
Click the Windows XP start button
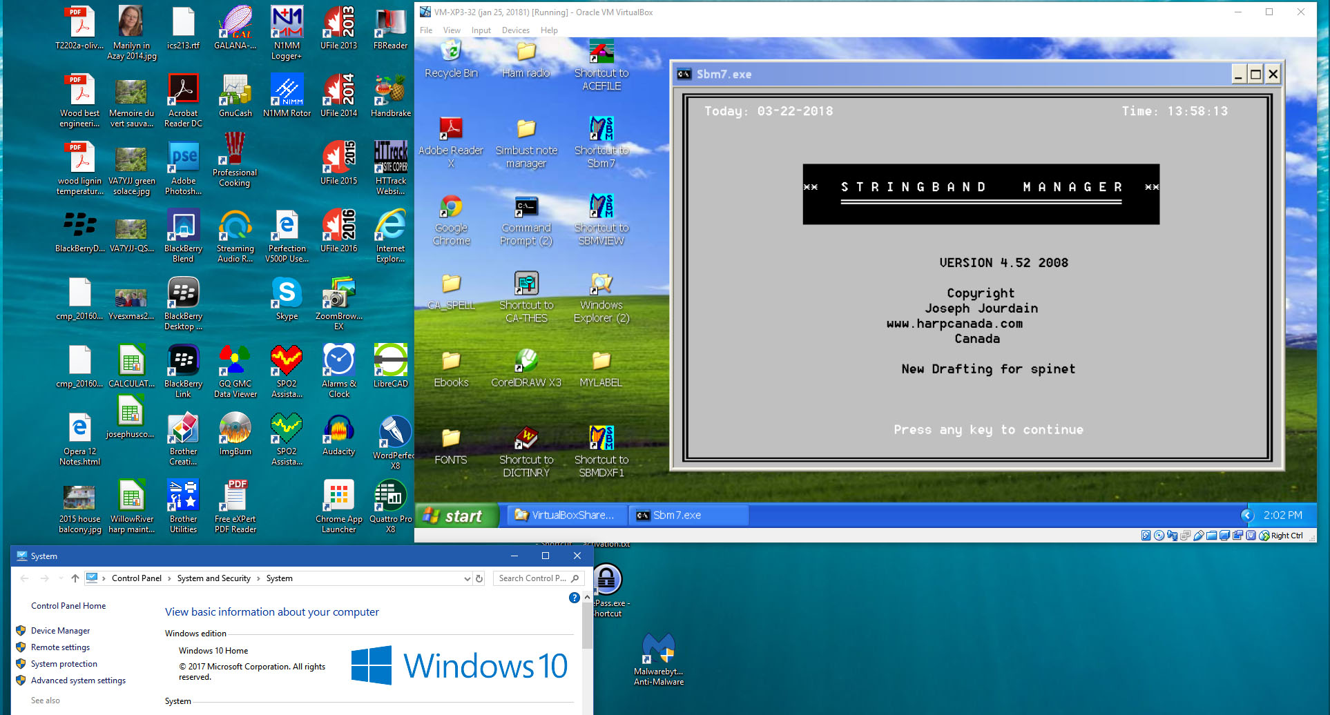point(456,516)
